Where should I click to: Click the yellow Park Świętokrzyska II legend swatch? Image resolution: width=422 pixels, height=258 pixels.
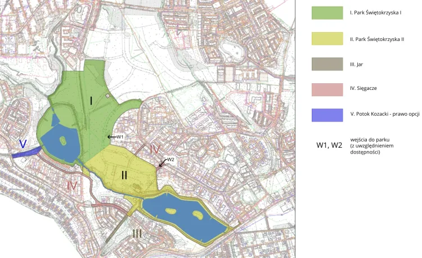tap(327, 39)
